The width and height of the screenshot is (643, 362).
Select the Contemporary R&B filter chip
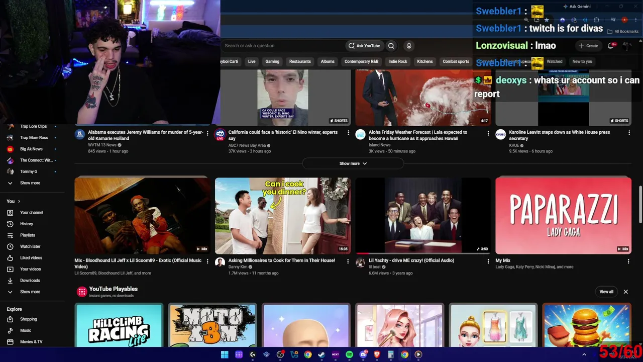click(x=361, y=61)
